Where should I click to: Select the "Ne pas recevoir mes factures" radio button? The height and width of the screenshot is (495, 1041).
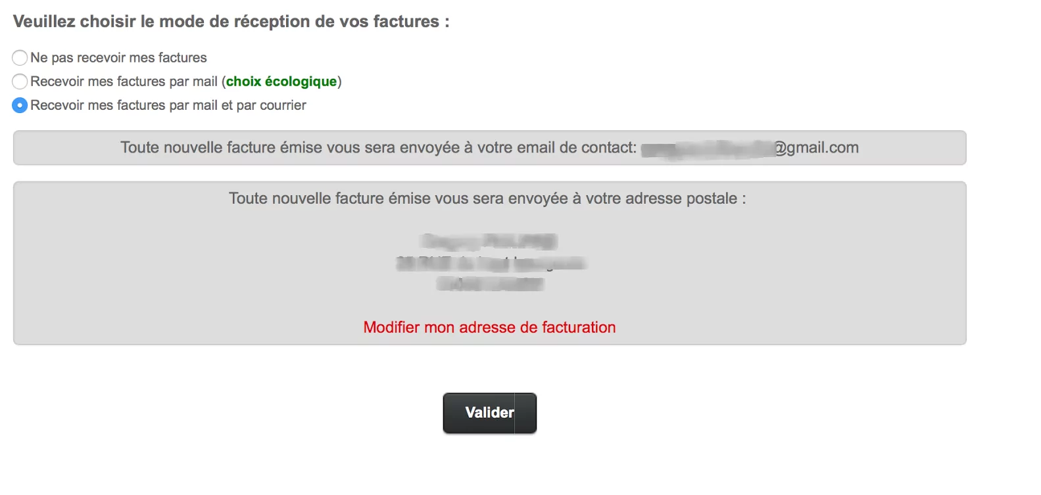[x=20, y=58]
